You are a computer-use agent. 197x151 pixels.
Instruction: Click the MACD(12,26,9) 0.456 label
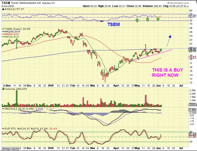[19, 109]
